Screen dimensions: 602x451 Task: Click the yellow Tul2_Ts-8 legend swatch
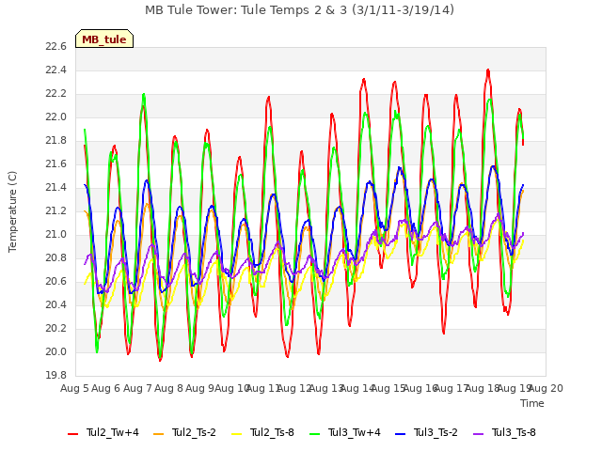[x=236, y=433]
